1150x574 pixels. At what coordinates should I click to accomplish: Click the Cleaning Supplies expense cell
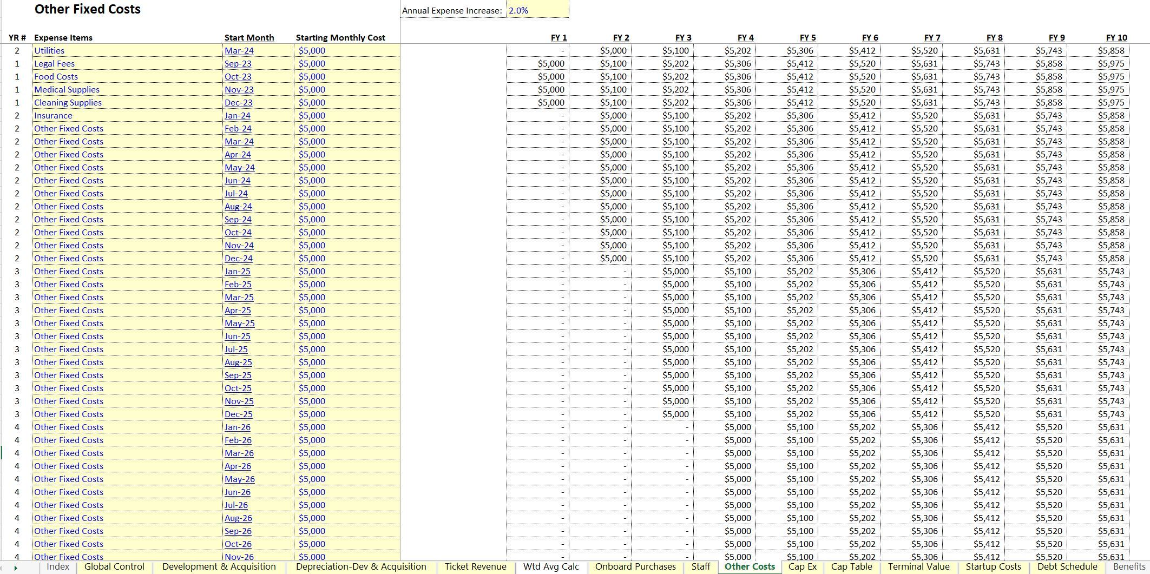[x=127, y=102]
